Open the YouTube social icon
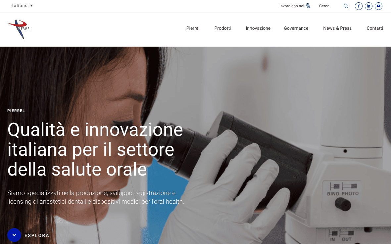The width and height of the screenshot is (391, 244). pos(378,6)
